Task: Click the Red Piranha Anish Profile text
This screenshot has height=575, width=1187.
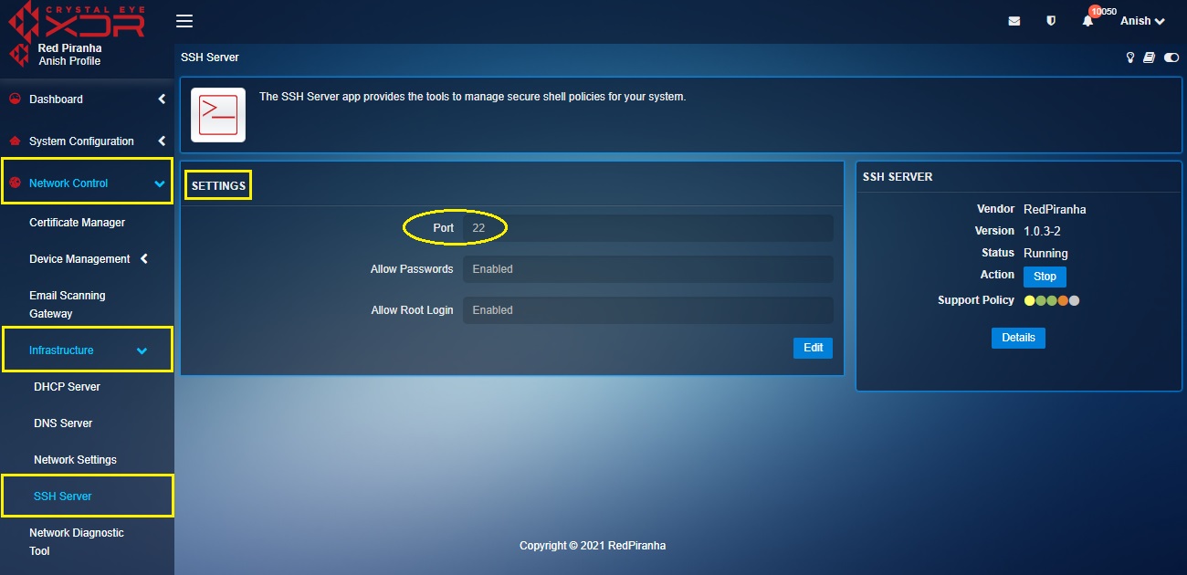Action: pos(69,55)
